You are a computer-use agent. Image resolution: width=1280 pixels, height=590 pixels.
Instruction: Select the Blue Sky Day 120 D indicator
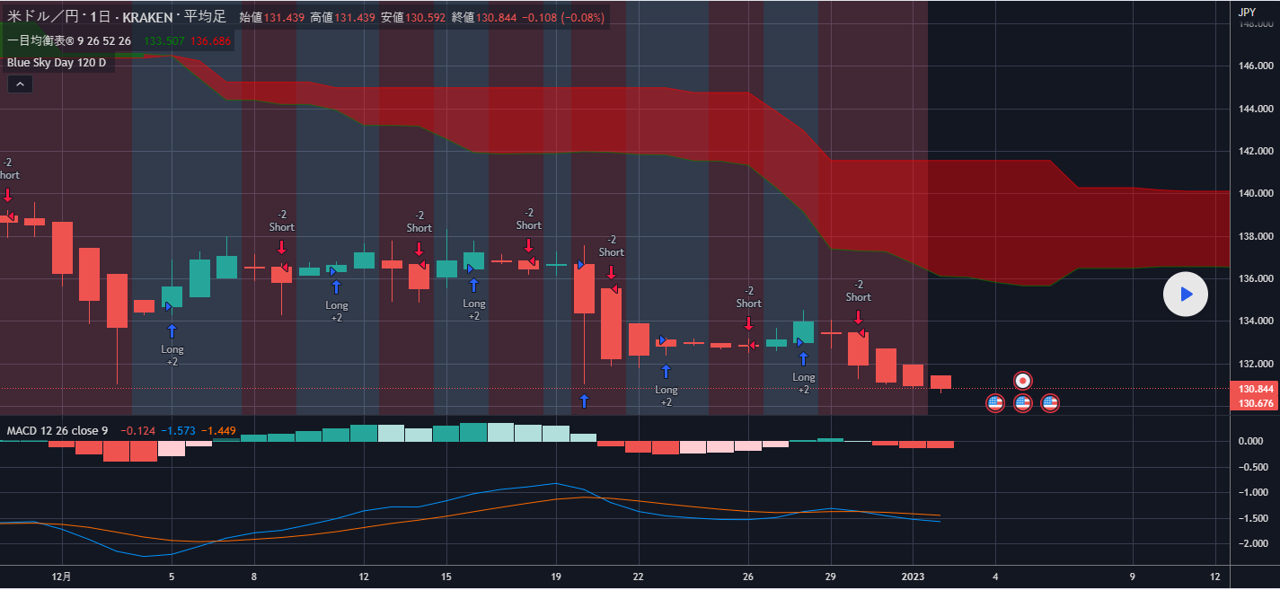point(56,63)
